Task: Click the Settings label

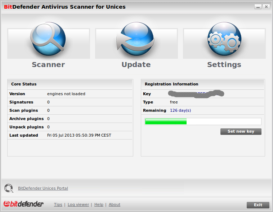Action: (x=224, y=65)
